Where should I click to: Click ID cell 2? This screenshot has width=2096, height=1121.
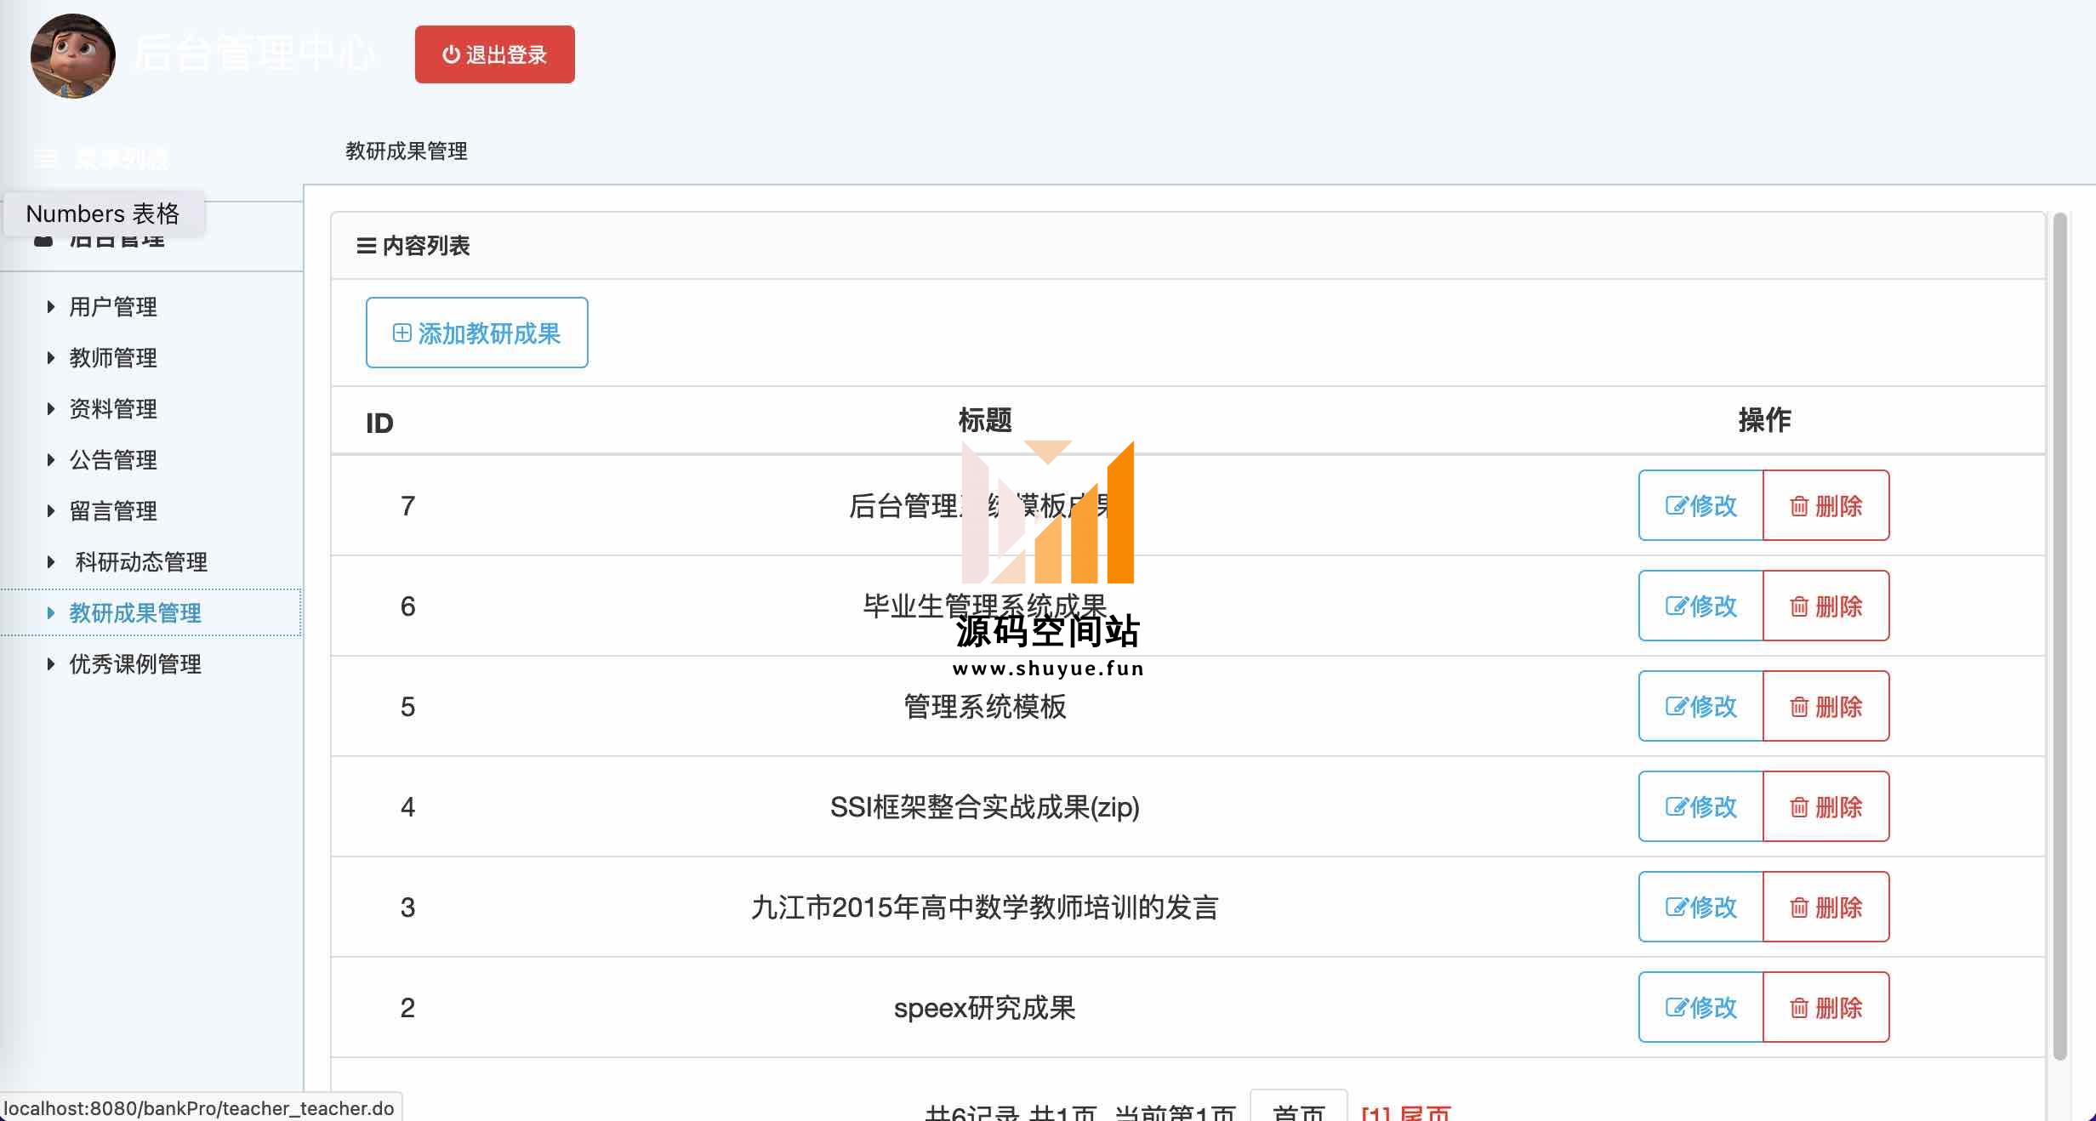407,1008
